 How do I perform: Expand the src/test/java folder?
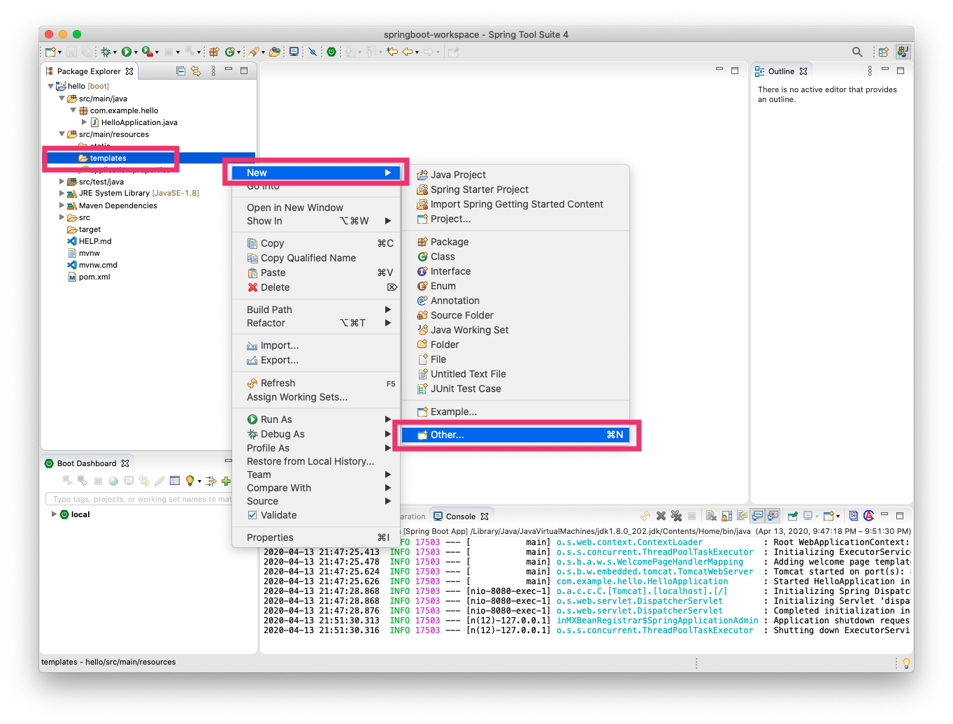(x=62, y=182)
